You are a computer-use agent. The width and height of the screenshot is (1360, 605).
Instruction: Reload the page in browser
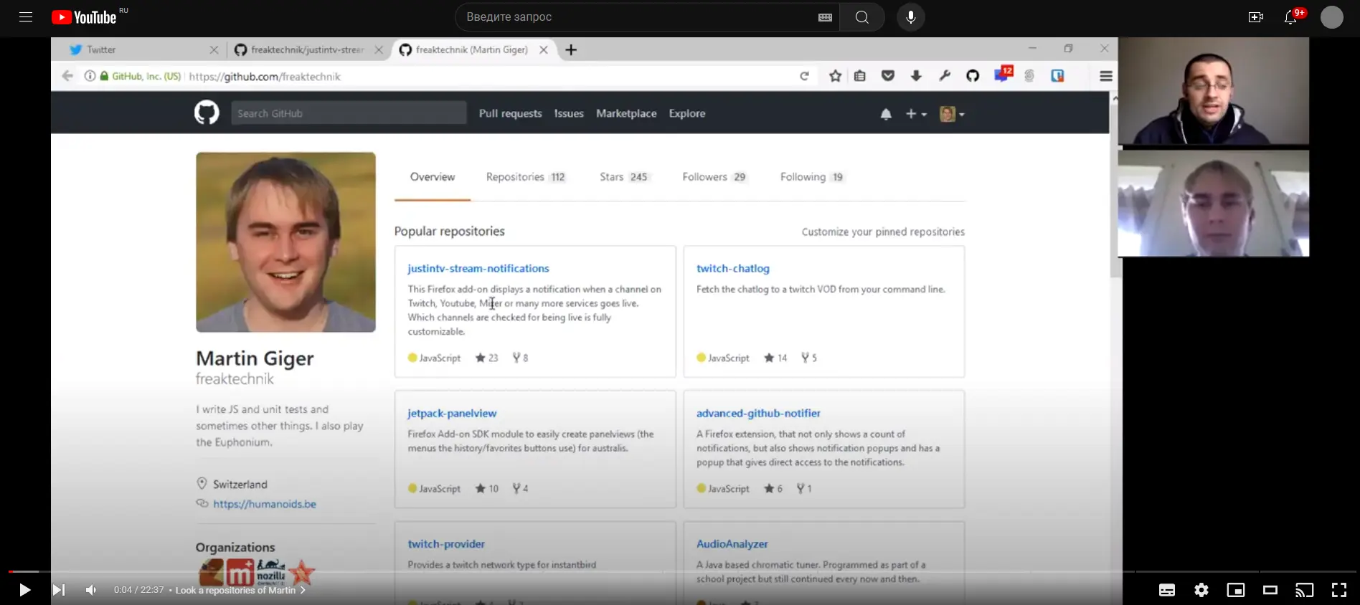point(804,76)
